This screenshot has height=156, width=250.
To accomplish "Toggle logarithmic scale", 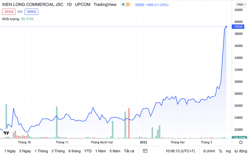I will [x=228, y=151].
